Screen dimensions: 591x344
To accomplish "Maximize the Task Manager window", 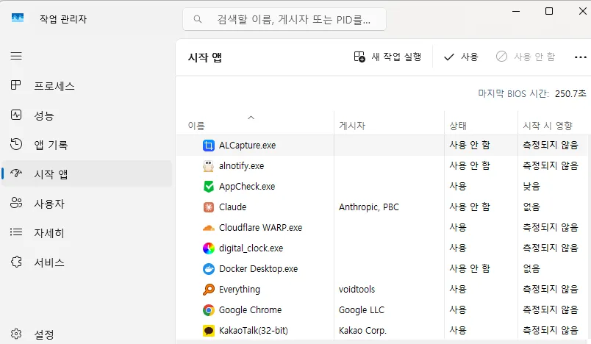I will coord(549,11).
